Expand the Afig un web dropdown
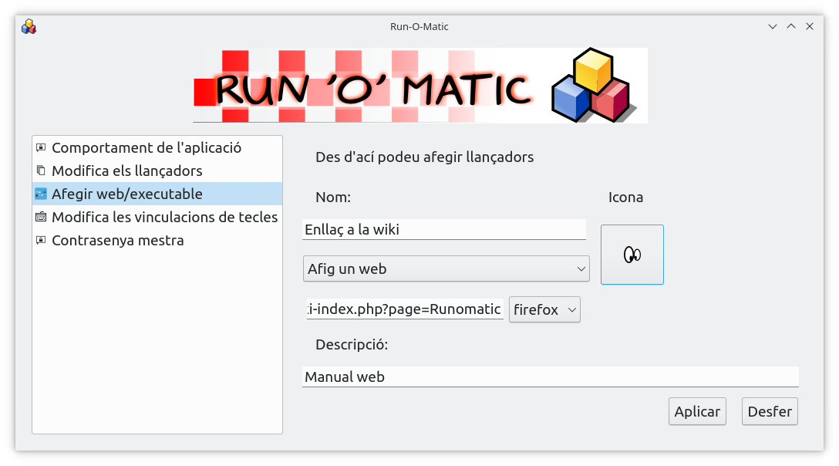This screenshot has width=839, height=466. (446, 269)
